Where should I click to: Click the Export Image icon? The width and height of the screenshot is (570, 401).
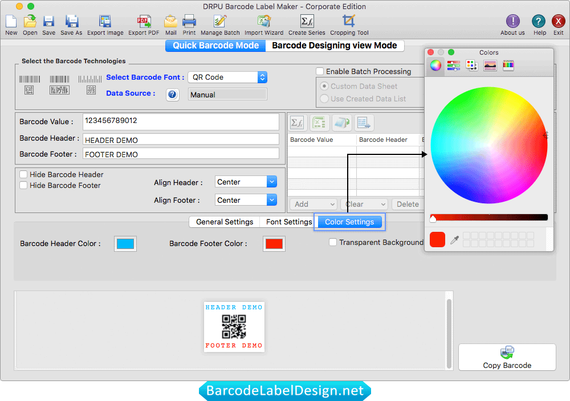tap(105, 22)
